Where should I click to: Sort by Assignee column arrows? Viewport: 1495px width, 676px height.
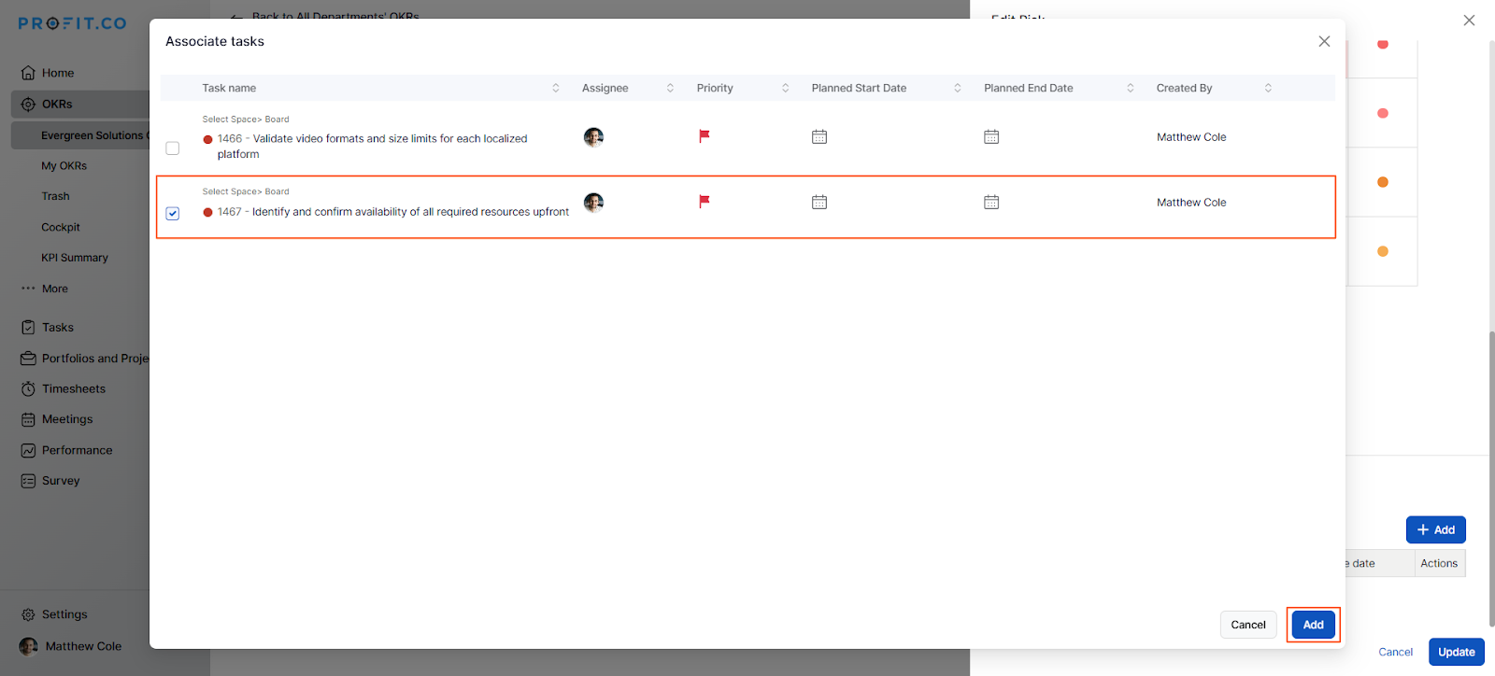[x=670, y=88]
